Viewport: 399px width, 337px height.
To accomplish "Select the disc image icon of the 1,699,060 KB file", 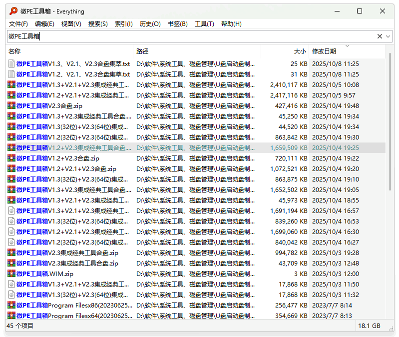I will point(11,231).
